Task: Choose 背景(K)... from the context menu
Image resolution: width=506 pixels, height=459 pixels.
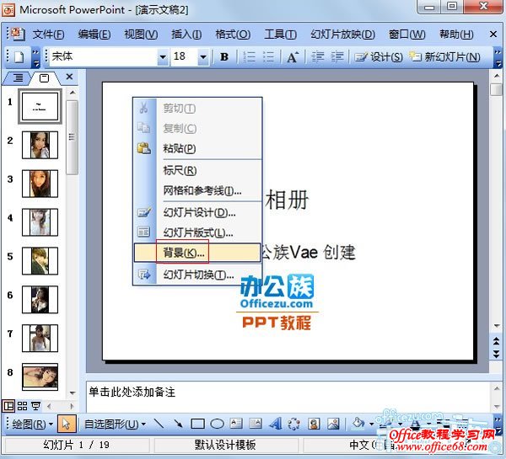Action: click(x=197, y=253)
